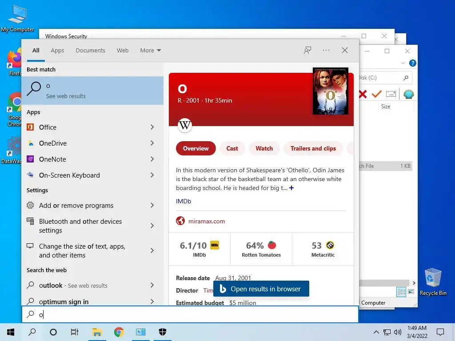Expand the On-Screen Keyboard result arrow
455x341 pixels.
152,175
